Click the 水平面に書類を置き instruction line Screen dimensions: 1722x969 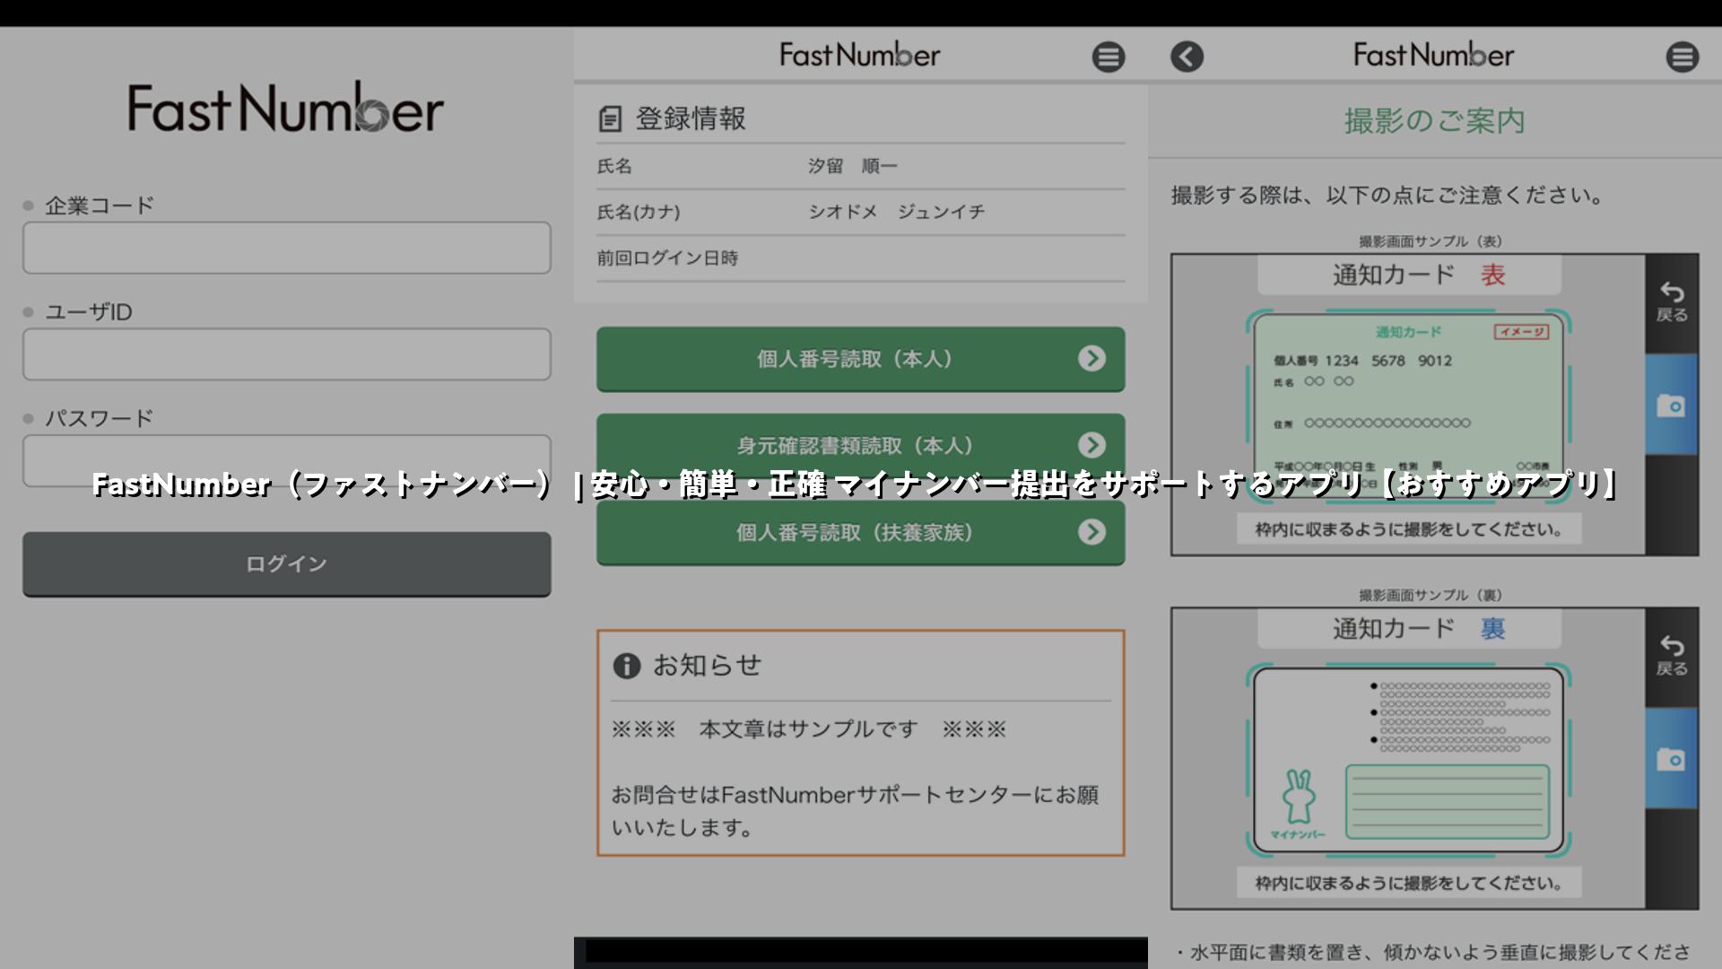coord(1433,952)
